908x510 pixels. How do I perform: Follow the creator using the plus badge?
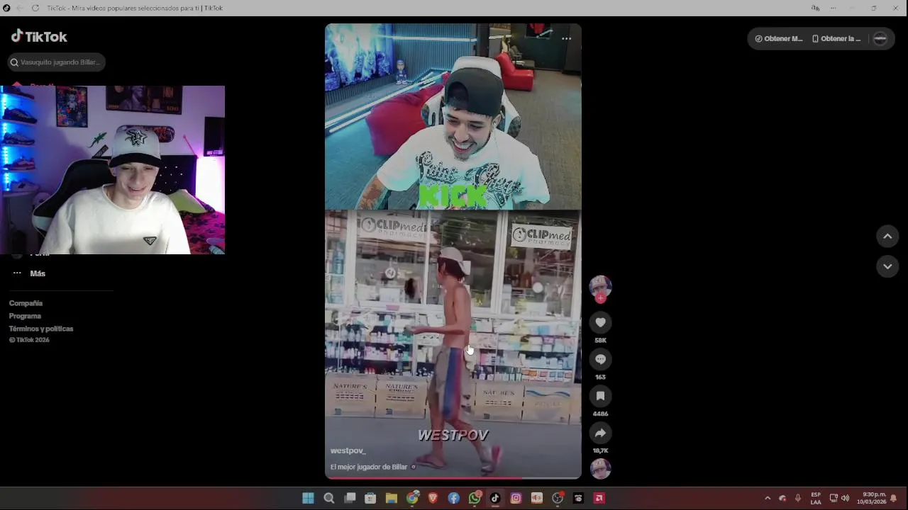pos(600,298)
